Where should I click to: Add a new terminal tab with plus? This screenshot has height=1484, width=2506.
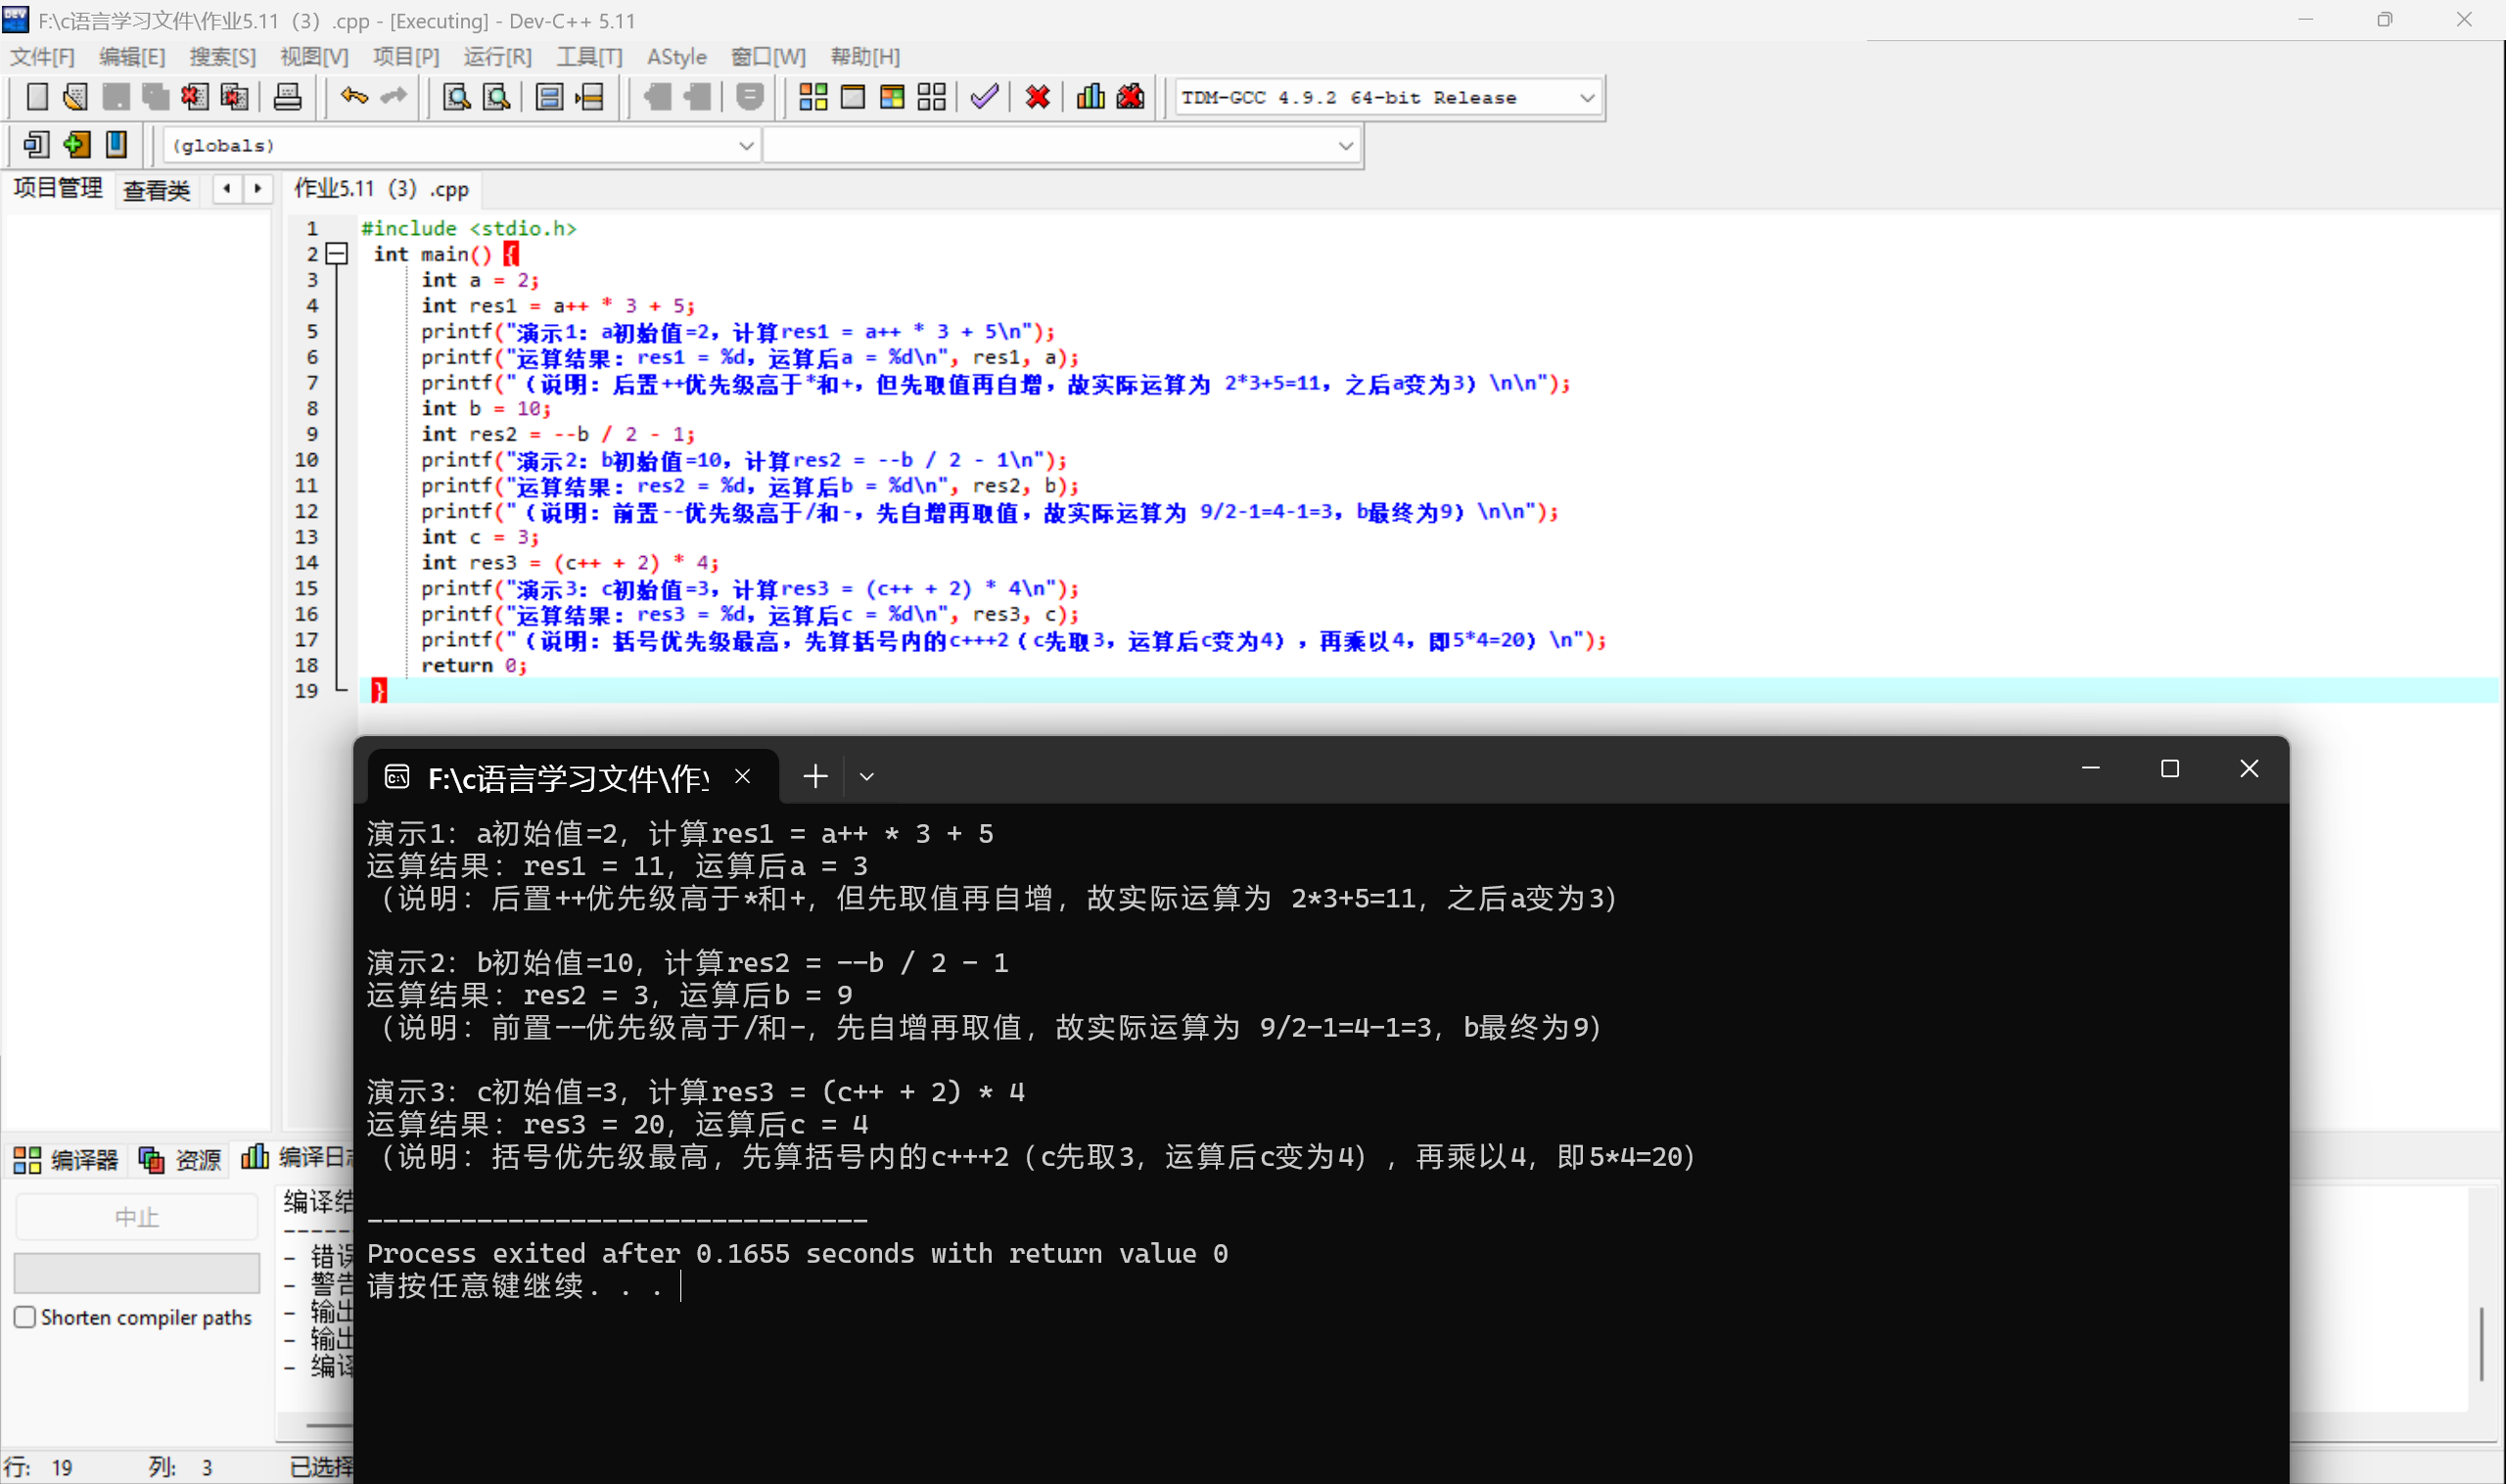815,777
